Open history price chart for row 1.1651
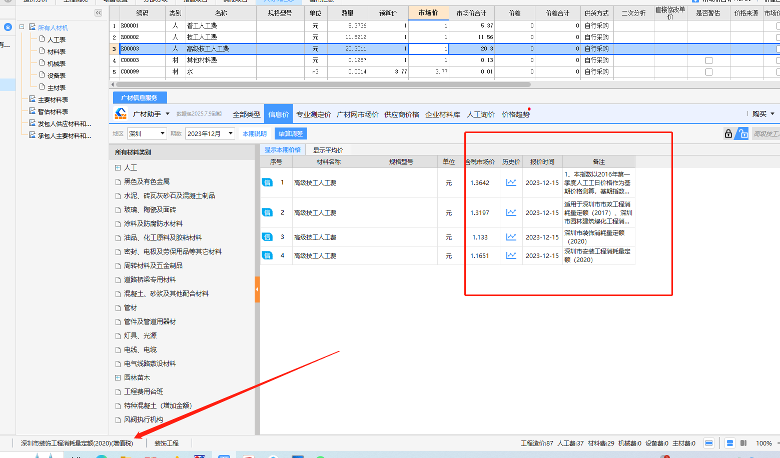The height and width of the screenshot is (458, 780). 511,255
